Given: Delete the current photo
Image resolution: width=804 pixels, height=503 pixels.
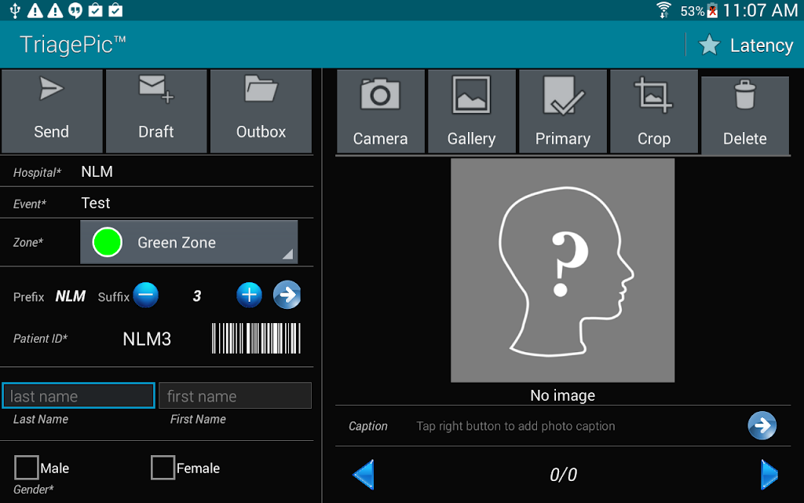Looking at the screenshot, I should (x=745, y=115).
